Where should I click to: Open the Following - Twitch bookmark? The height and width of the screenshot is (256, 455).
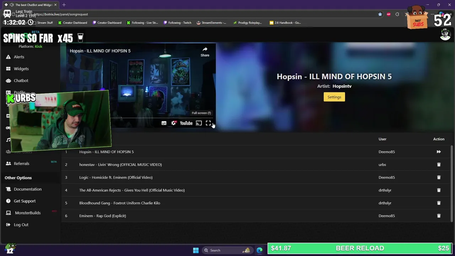177,23
